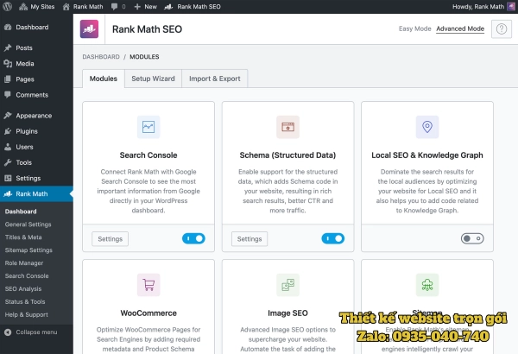This screenshot has height=354, width=518.
Task: Open Sitemap Settings submenu
Action: tap(28, 250)
